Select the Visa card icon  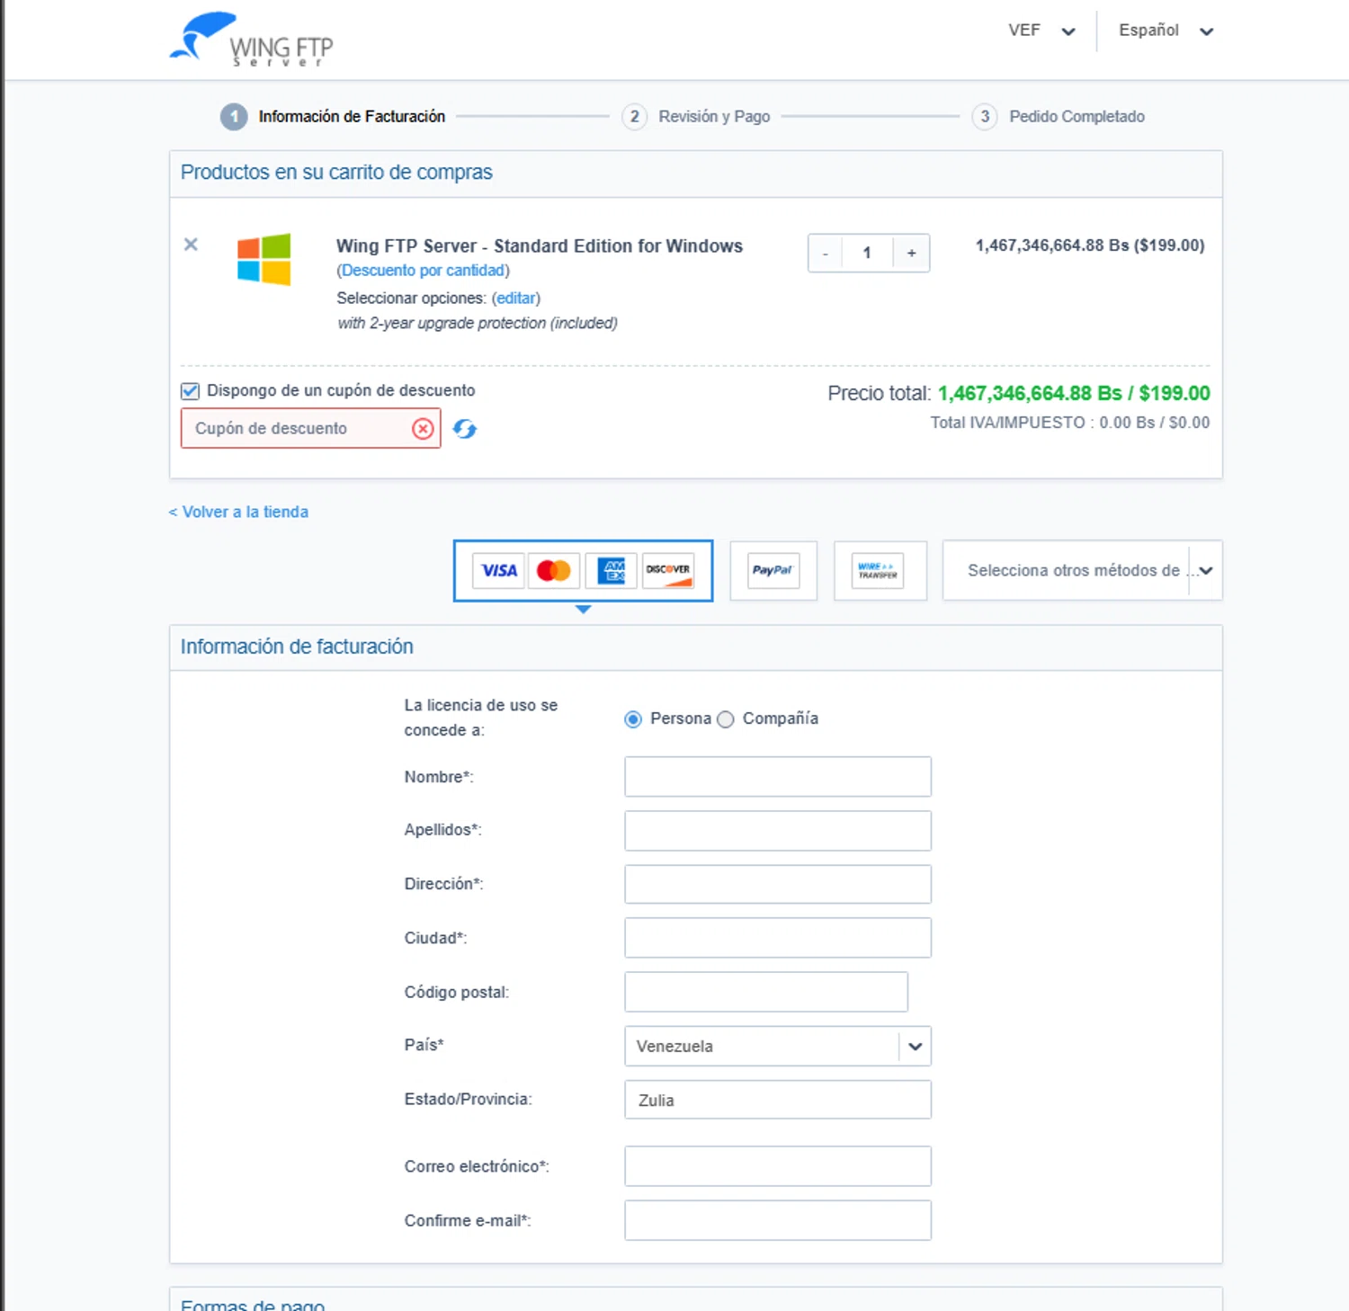[499, 570]
